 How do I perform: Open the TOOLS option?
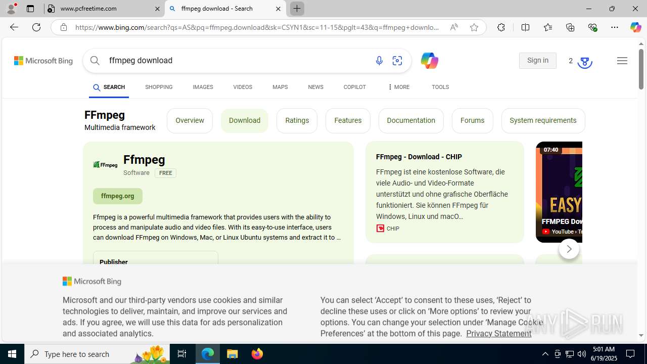tap(440, 87)
